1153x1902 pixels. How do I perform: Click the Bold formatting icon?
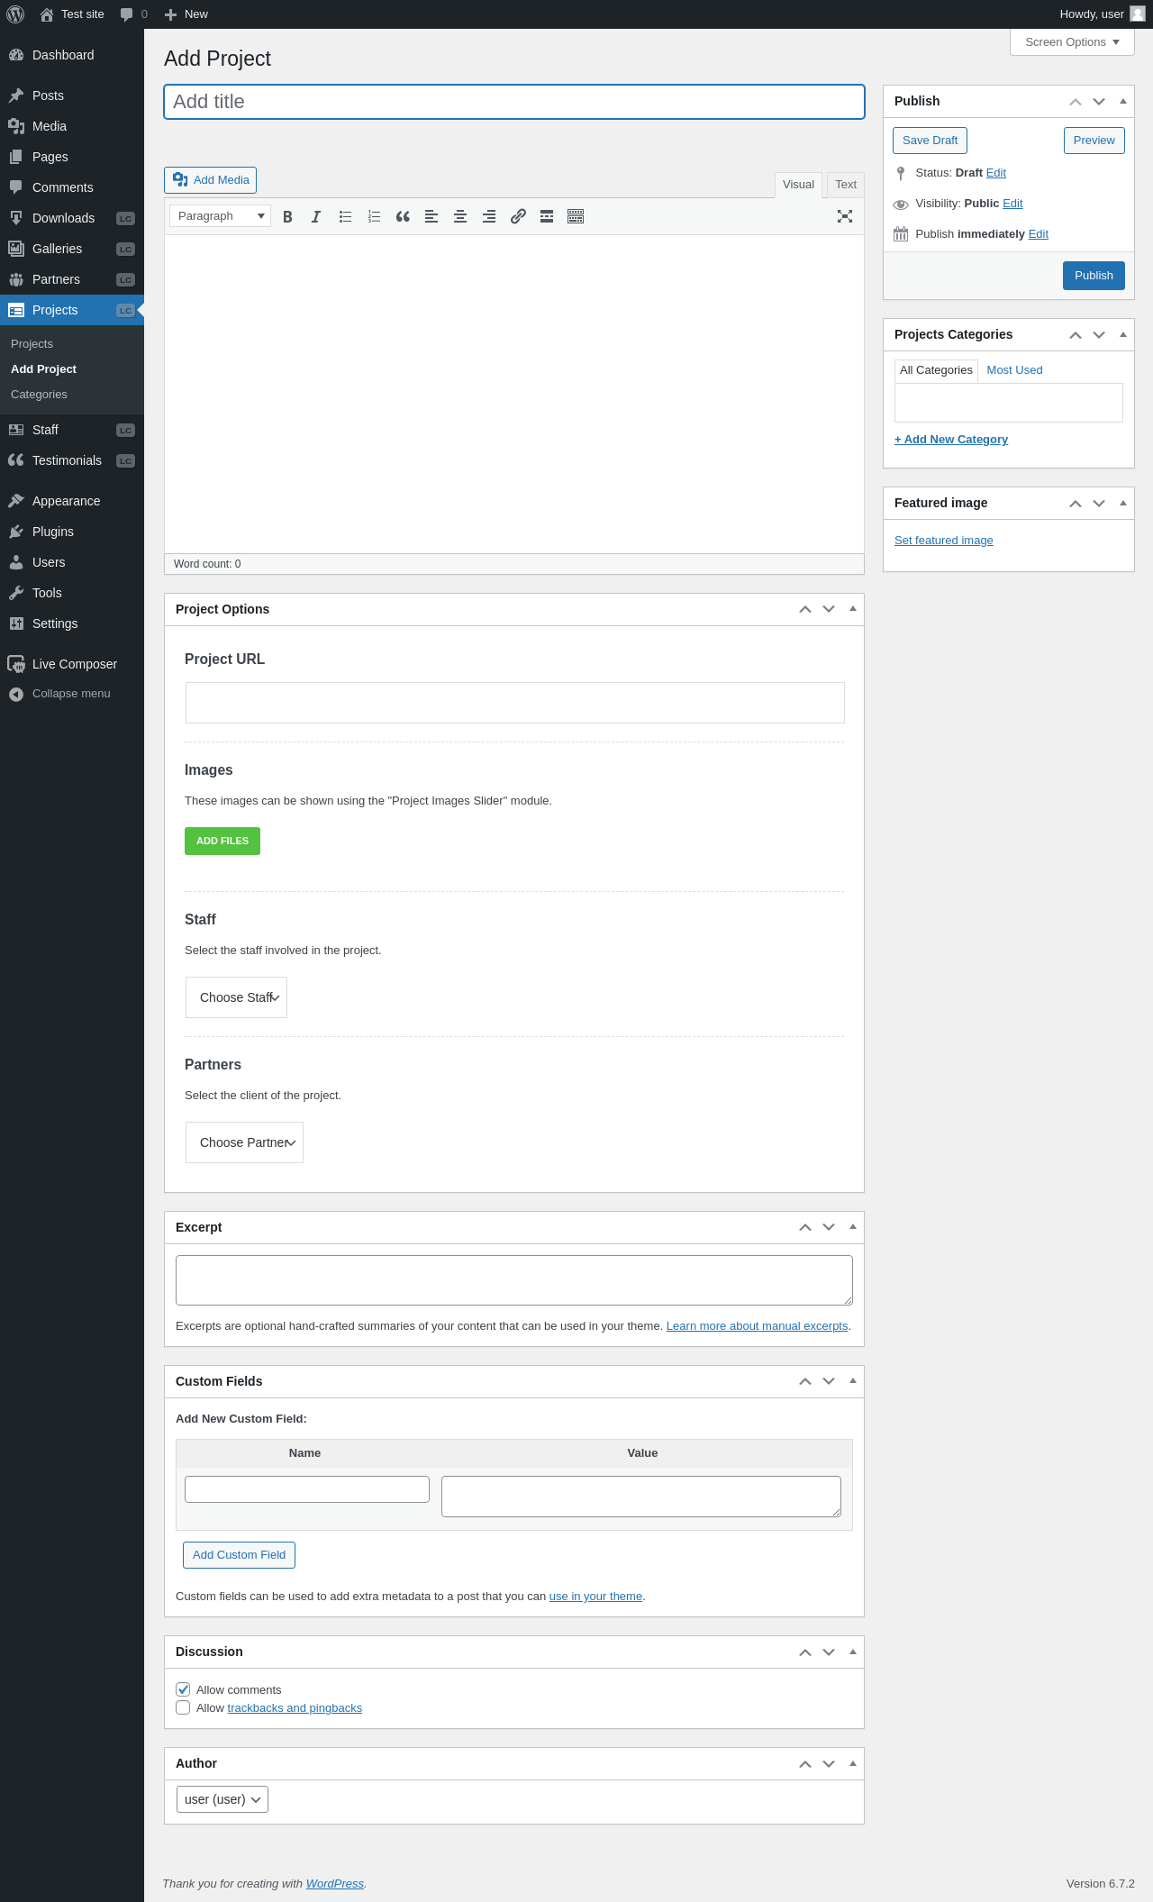coord(287,216)
